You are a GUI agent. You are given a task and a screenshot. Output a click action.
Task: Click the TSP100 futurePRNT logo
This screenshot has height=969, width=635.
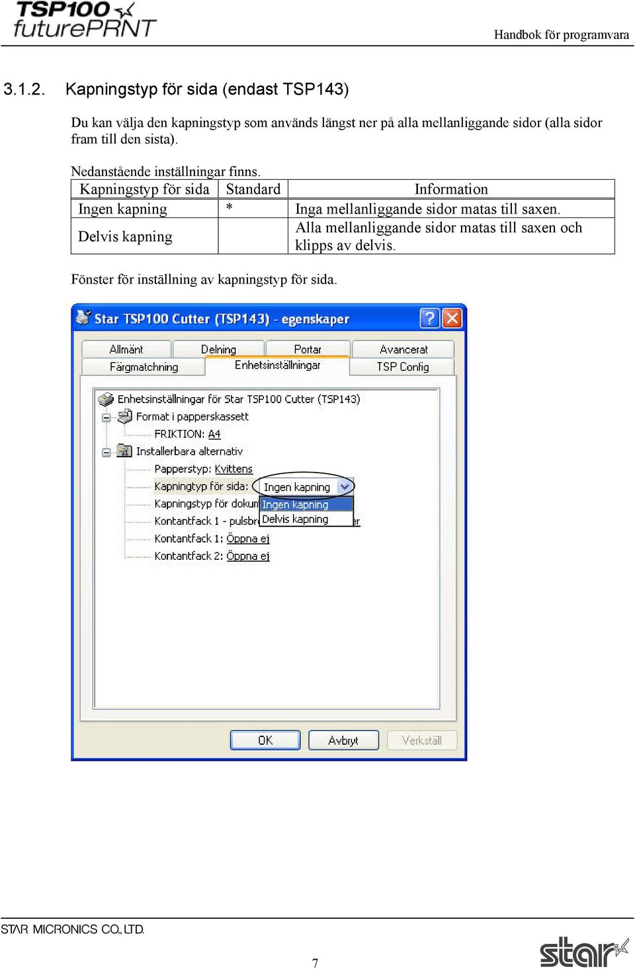tap(84, 20)
